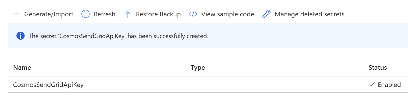Choose the Refresh text label
Viewport: 408px width, 107px height.
[x=104, y=14]
